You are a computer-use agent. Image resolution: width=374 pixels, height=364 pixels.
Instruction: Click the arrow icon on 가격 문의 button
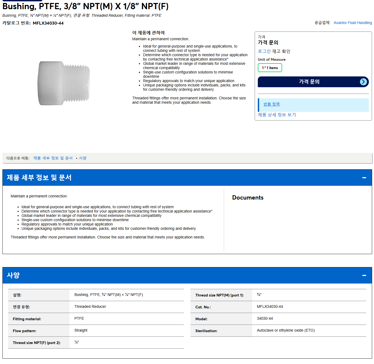pyautogui.click(x=363, y=82)
